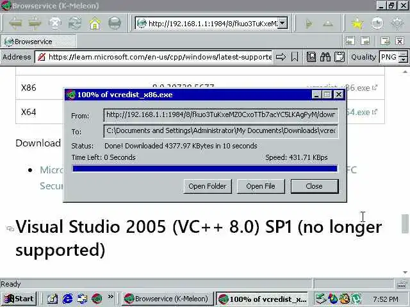Click the scroll down arrow of page
The image size is (410, 307).
405,272
